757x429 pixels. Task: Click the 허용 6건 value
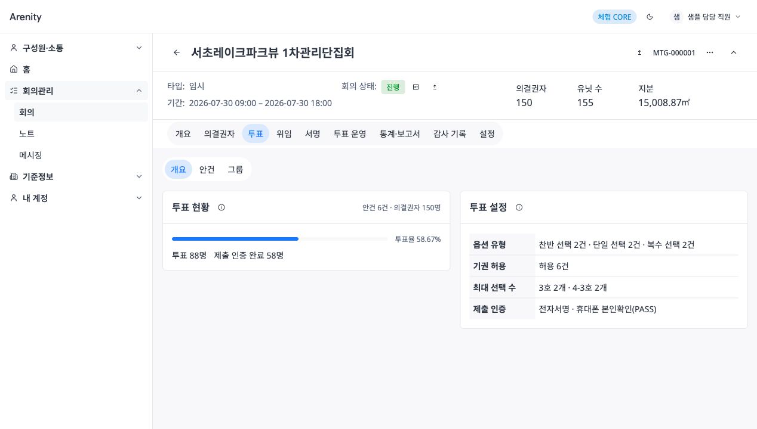tap(553, 266)
